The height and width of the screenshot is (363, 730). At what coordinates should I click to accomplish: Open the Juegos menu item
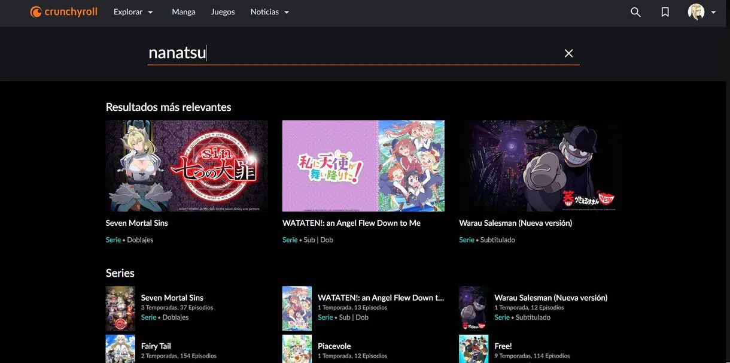(x=223, y=12)
